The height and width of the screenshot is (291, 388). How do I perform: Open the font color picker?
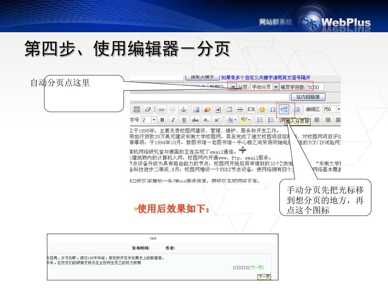pos(232,120)
